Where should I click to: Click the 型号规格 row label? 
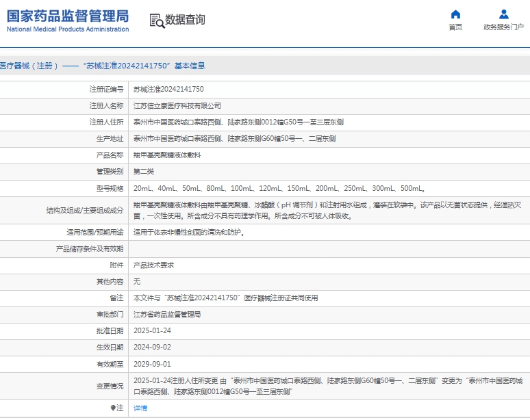[x=110, y=188]
